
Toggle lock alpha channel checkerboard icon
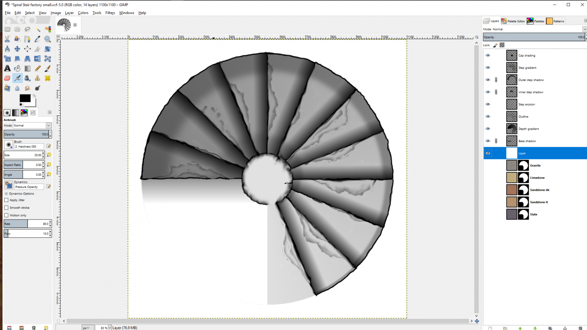tap(502, 45)
